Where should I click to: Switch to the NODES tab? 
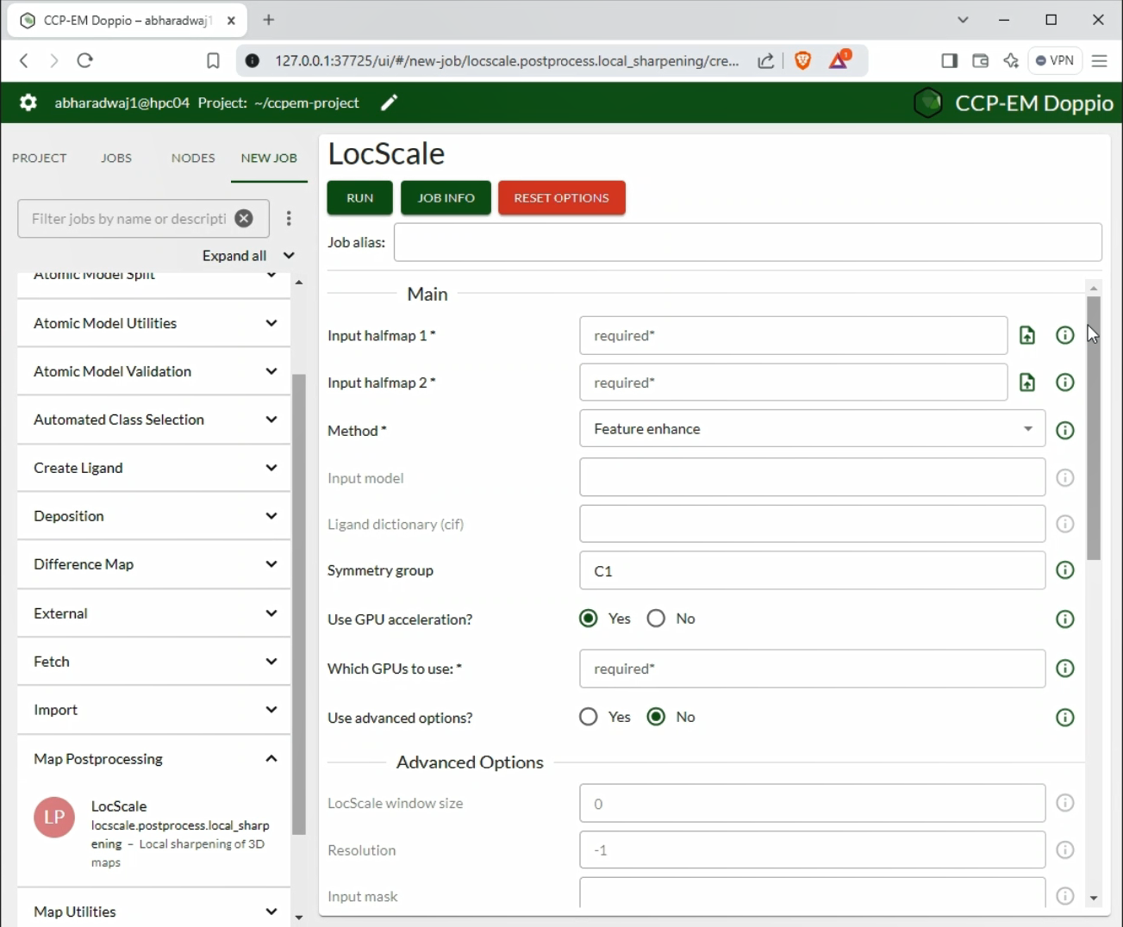193,159
